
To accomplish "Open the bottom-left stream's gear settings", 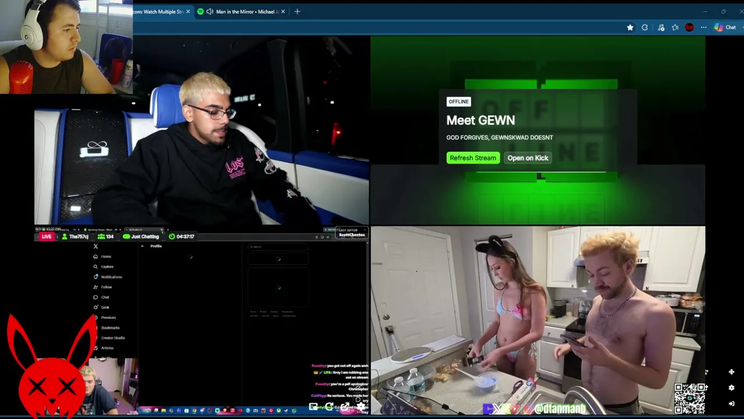I will pyautogui.click(x=360, y=407).
